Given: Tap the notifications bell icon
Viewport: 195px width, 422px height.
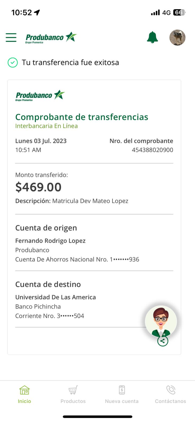Looking at the screenshot, I should coord(152,37).
